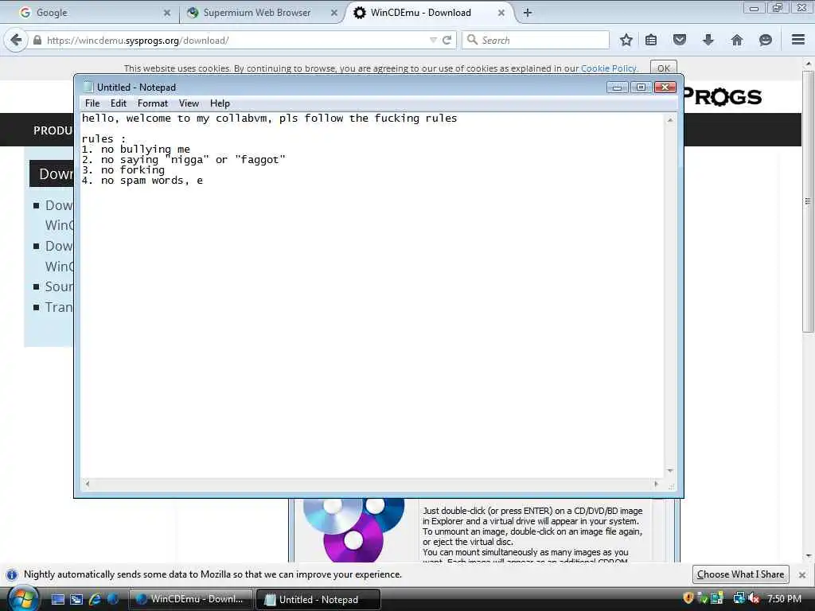Viewport: 815px width, 611px height.
Task: Open Notepad File menu
Action: 92,103
